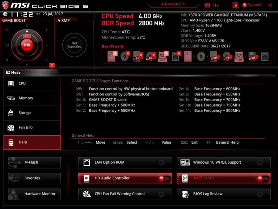Click the red globe language icon
This screenshot has height=209, width=278.
click(244, 5)
